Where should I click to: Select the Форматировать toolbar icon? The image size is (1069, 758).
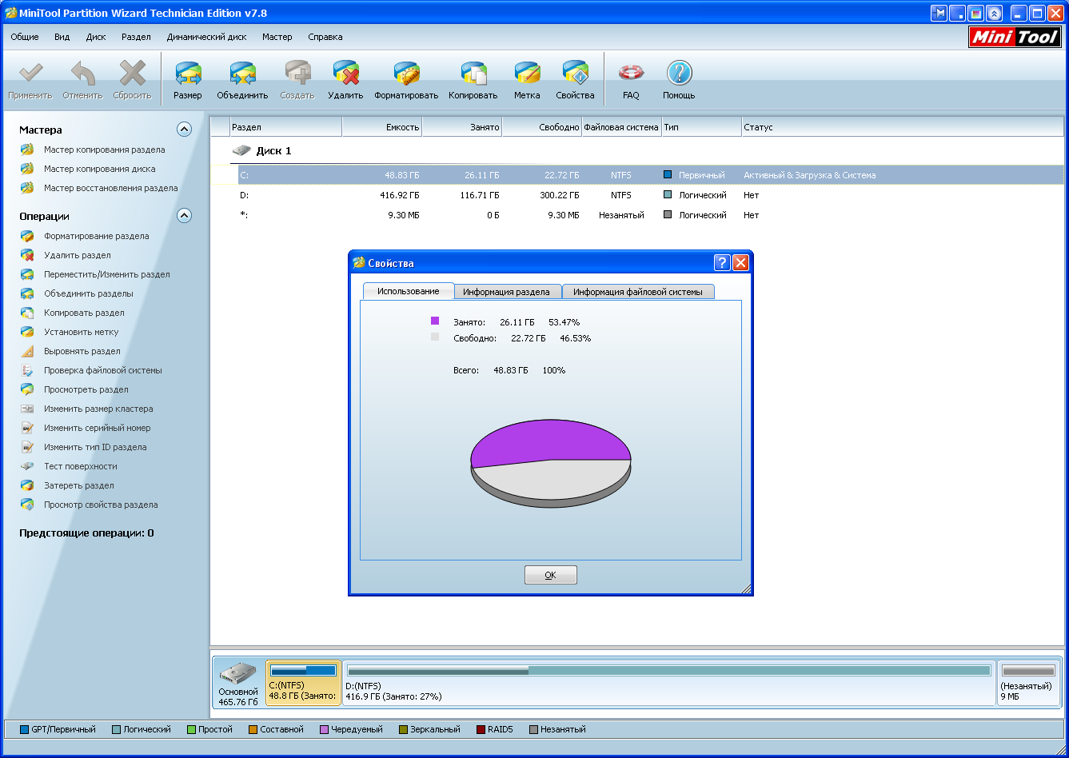(406, 74)
